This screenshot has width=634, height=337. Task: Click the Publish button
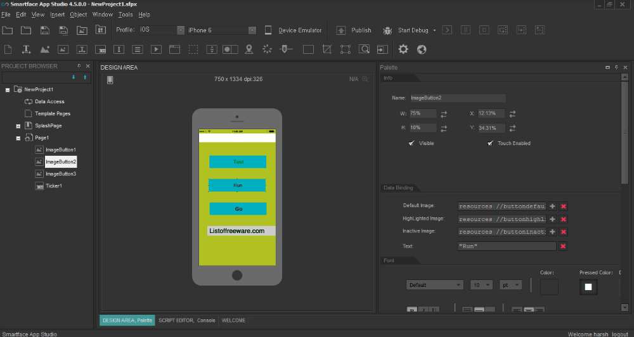coord(354,30)
